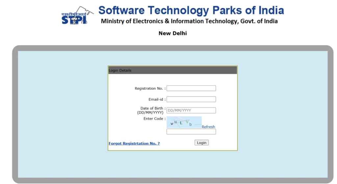Select the Date of Birth DD/MM/YYYY field

pos(191,110)
